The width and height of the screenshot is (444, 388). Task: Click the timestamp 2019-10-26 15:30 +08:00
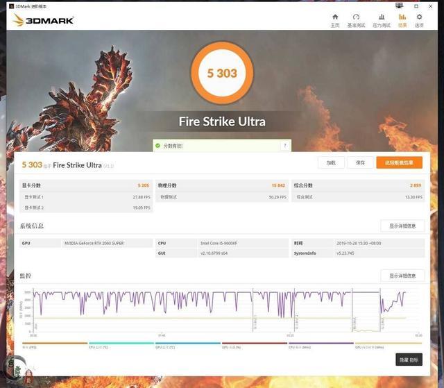point(359,243)
